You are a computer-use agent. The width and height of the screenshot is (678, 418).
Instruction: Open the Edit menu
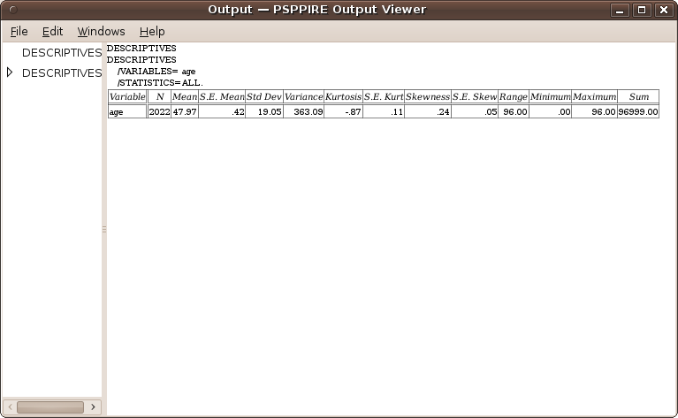tap(52, 32)
